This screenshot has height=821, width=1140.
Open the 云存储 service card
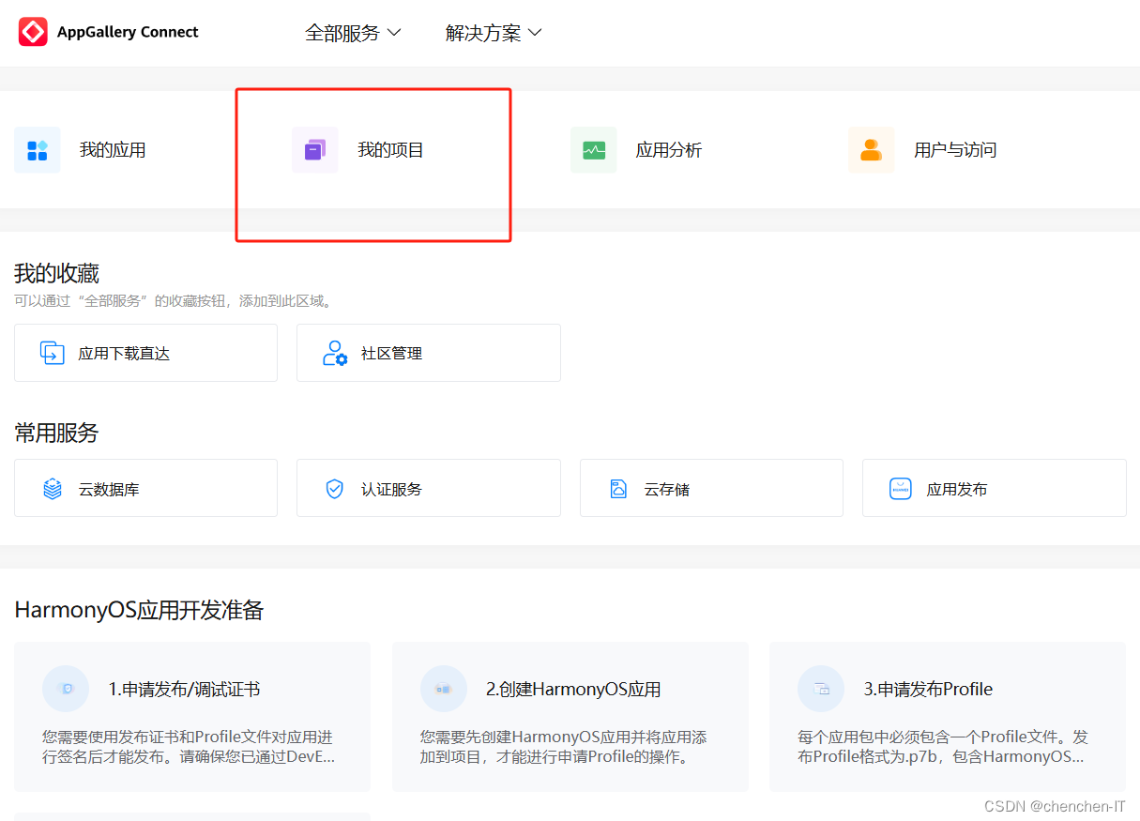tap(711, 488)
